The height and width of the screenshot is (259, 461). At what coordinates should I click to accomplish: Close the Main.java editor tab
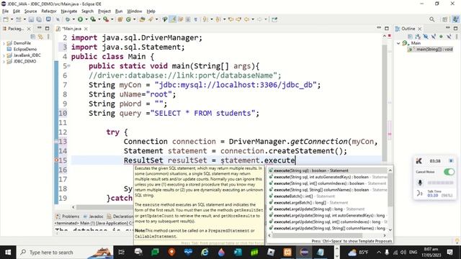point(86,29)
